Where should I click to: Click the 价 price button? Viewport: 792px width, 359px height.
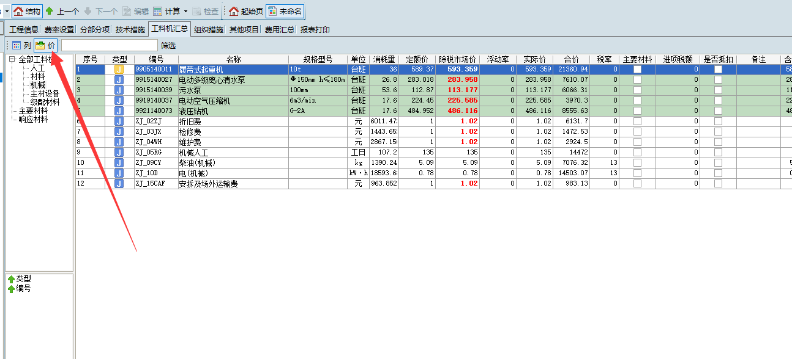[46, 45]
